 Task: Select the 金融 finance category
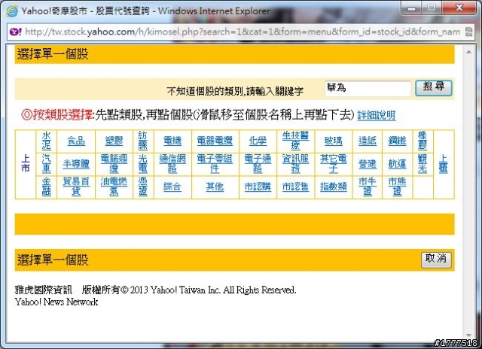(x=47, y=187)
